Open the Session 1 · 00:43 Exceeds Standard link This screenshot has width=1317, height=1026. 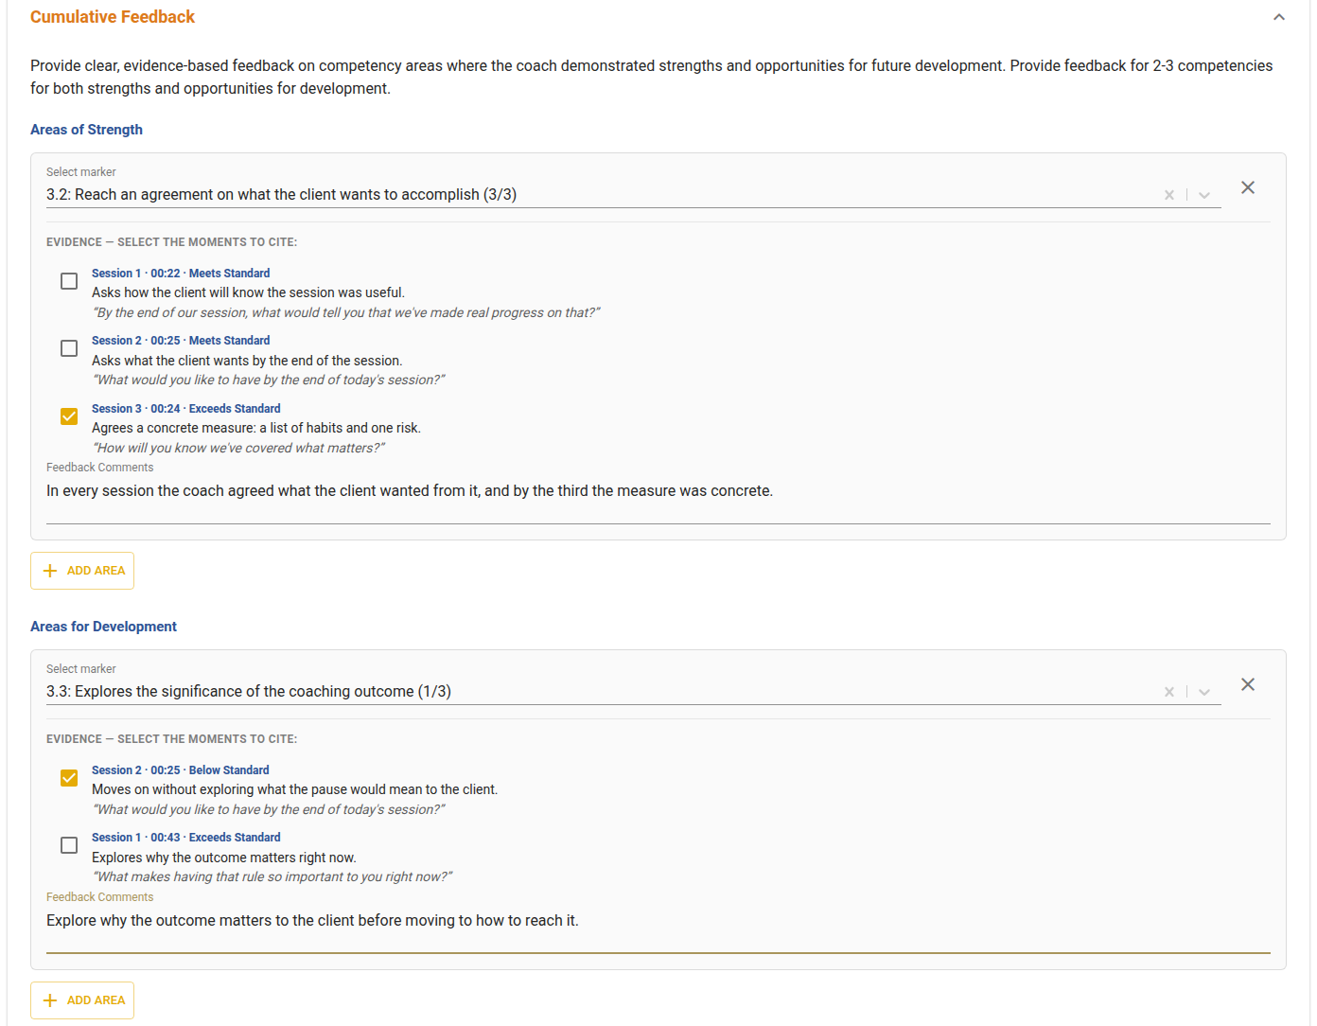point(186,838)
